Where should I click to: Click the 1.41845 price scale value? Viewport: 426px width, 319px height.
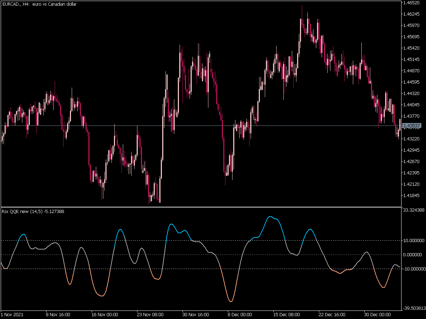coord(412,196)
